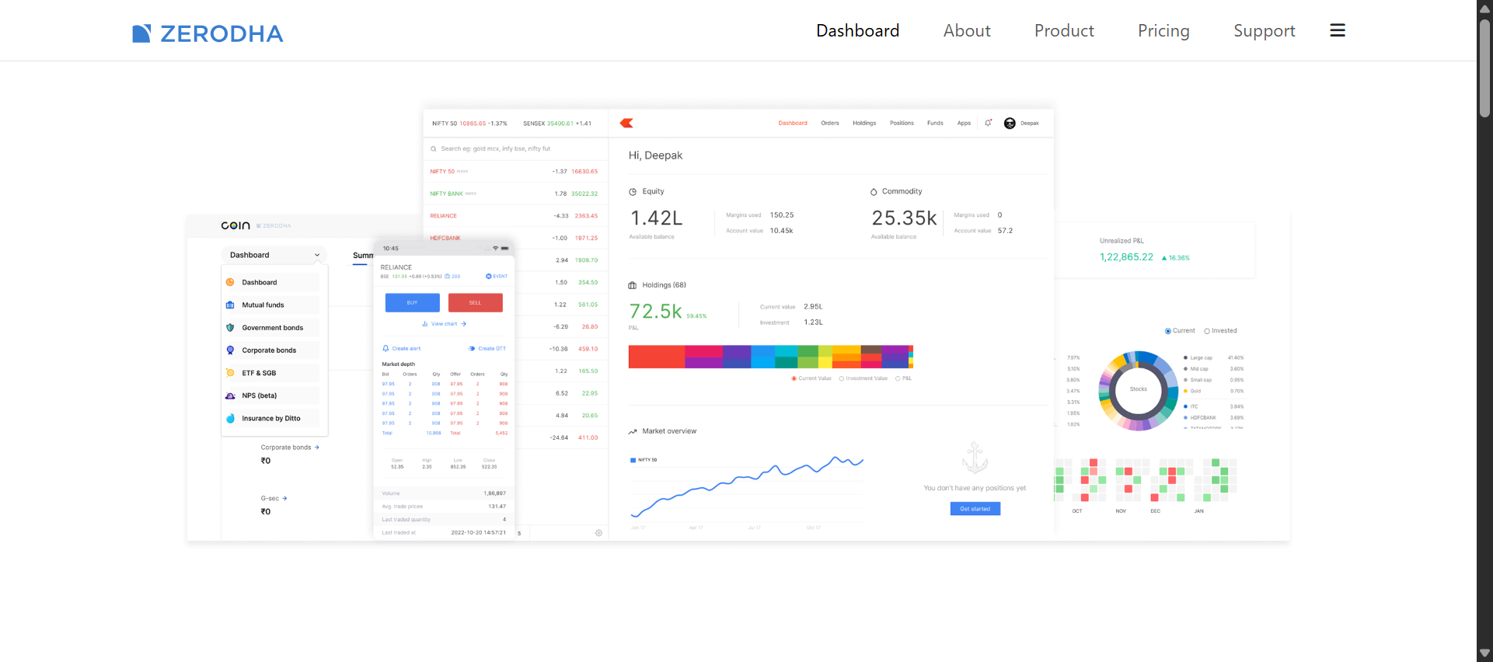Screen dimensions: 1493x662
Task: Switch to the Kite Holdings tab
Action: pyautogui.click(x=864, y=123)
